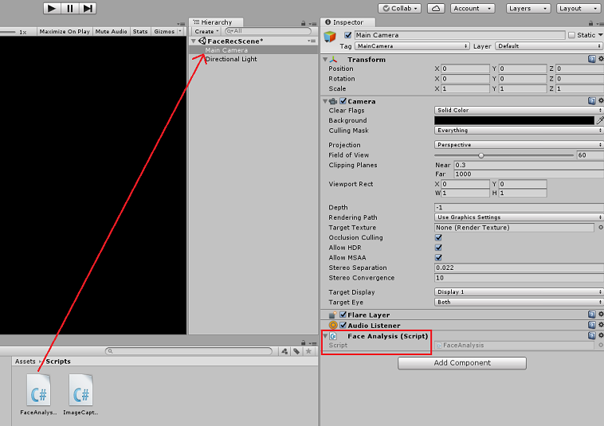Open the Tag dropdown showing MainCamera
Screen dimensions: 604x426
click(412, 46)
